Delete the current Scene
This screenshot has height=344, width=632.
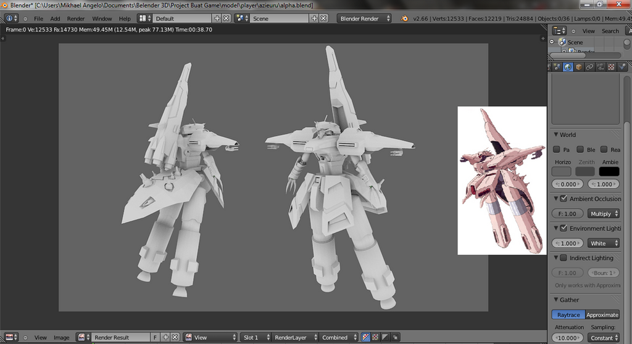323,18
